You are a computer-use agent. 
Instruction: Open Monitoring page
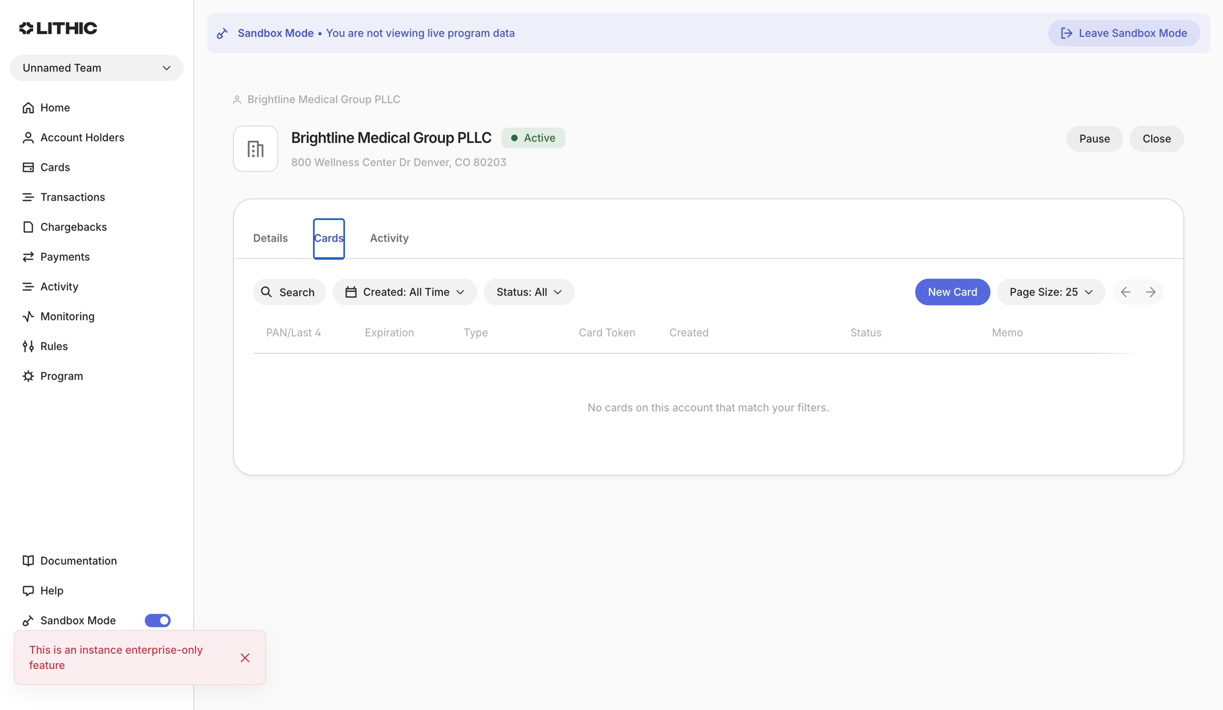click(67, 316)
